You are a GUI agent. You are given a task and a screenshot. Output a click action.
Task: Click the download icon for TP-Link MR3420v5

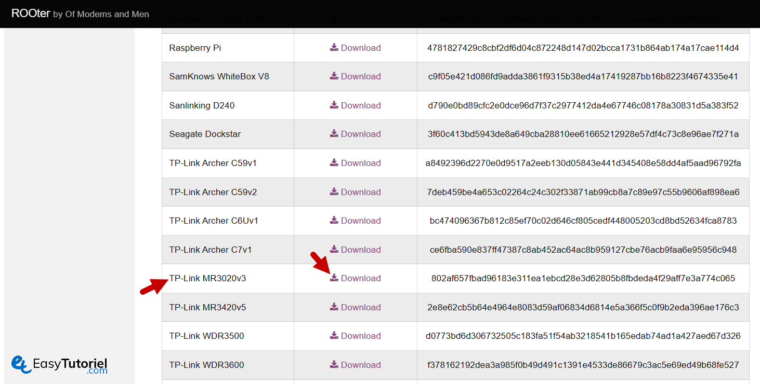pos(334,307)
